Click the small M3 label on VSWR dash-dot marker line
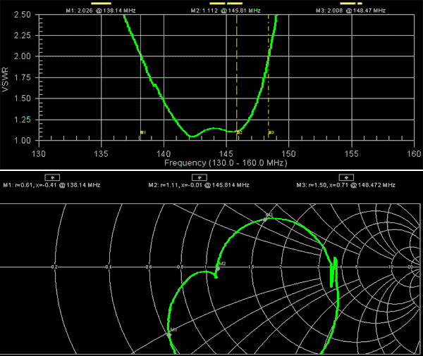 click(271, 132)
